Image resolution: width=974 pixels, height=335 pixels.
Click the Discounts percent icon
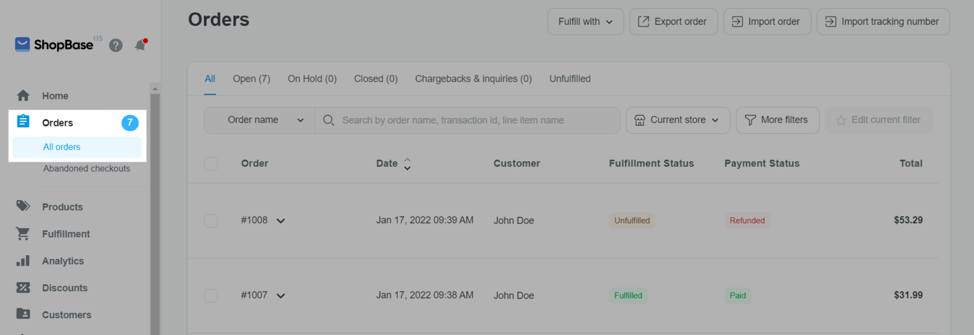click(x=23, y=288)
